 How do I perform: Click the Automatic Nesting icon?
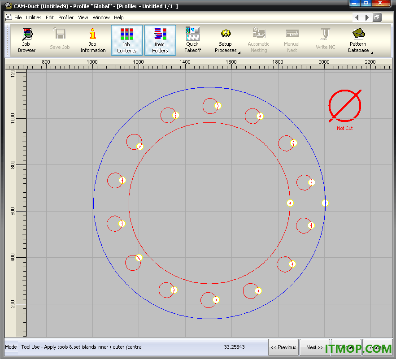(259, 40)
